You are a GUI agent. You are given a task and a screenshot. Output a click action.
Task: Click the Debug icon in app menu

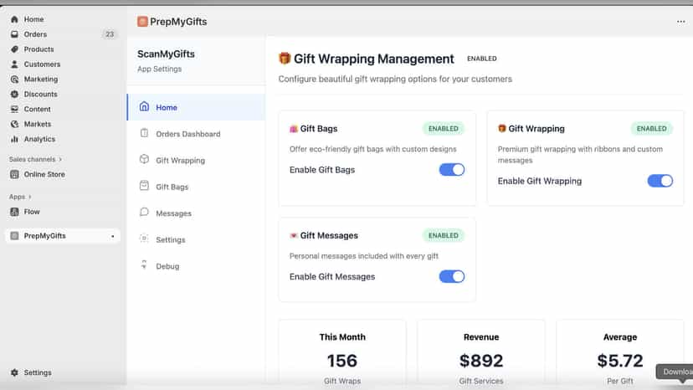coord(144,264)
